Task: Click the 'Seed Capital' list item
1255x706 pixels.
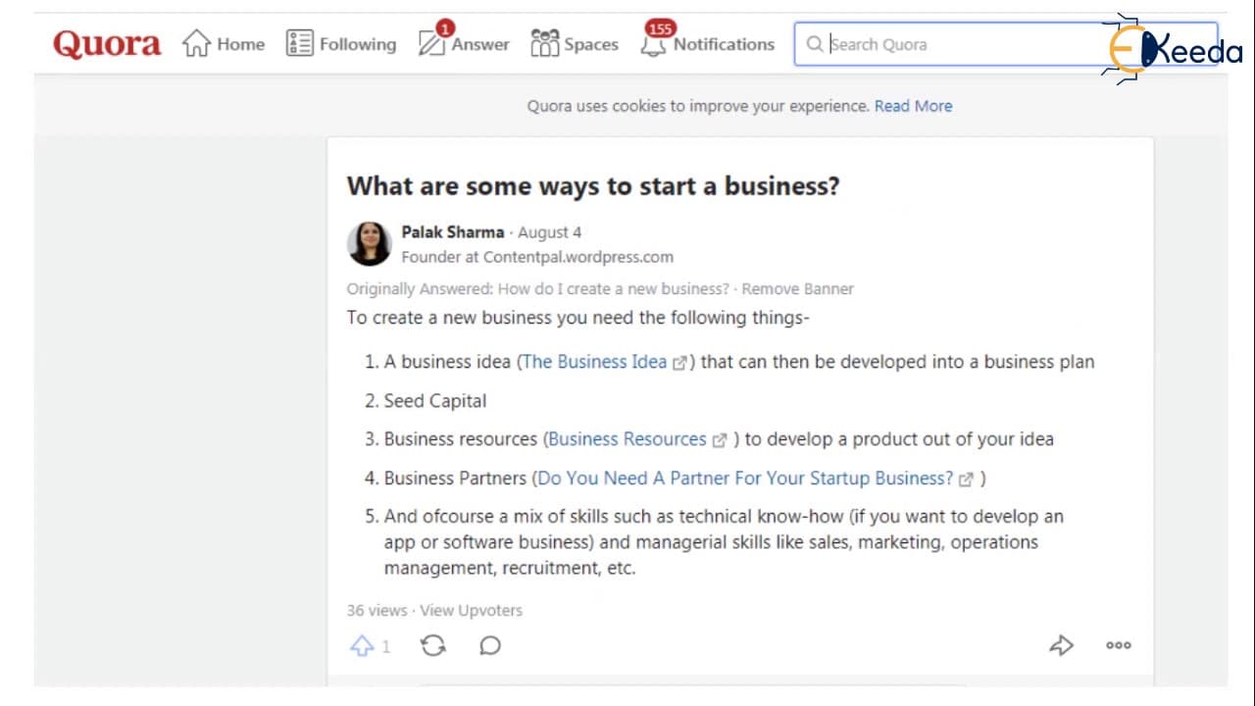Action: (434, 401)
